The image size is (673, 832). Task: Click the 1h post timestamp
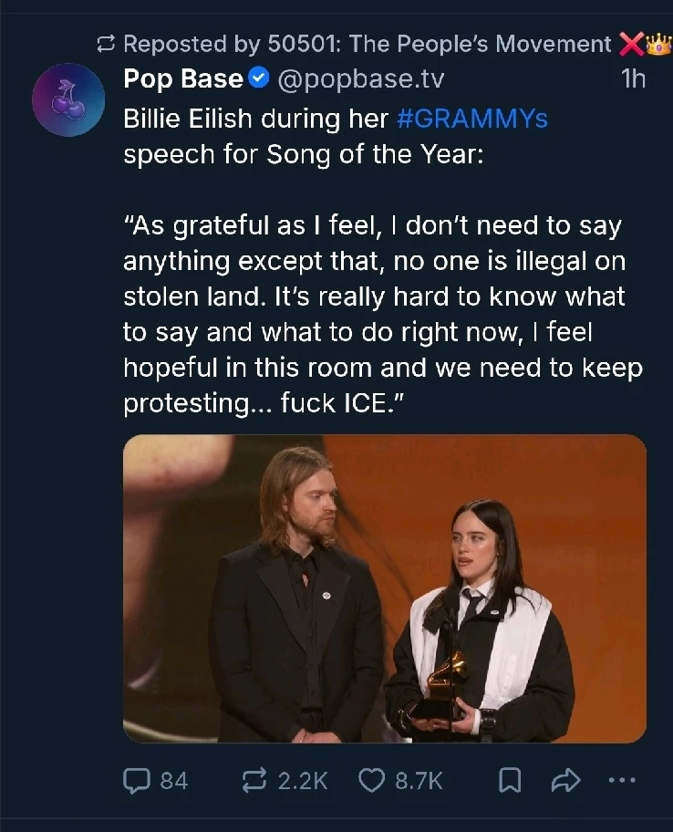tap(632, 80)
